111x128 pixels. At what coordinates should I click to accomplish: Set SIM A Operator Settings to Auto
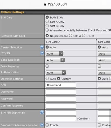[x=47, y=78]
